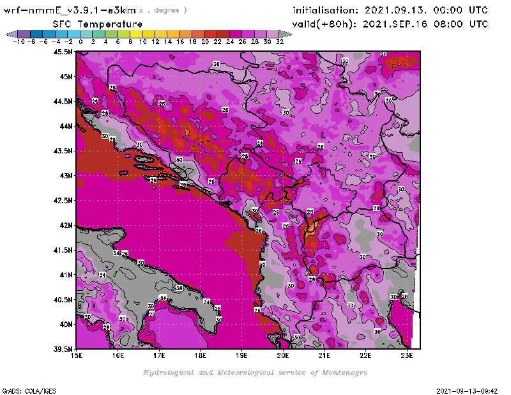The height and width of the screenshot is (395, 511).
Task: Click the legend swatch between 6 and 8
Action: 123,34
